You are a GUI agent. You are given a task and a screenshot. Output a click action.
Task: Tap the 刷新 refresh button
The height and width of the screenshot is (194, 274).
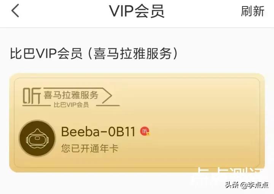pos(253,11)
